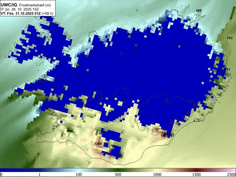236x177 pixels.
Task: Select the station value 651
Action: 227,69
